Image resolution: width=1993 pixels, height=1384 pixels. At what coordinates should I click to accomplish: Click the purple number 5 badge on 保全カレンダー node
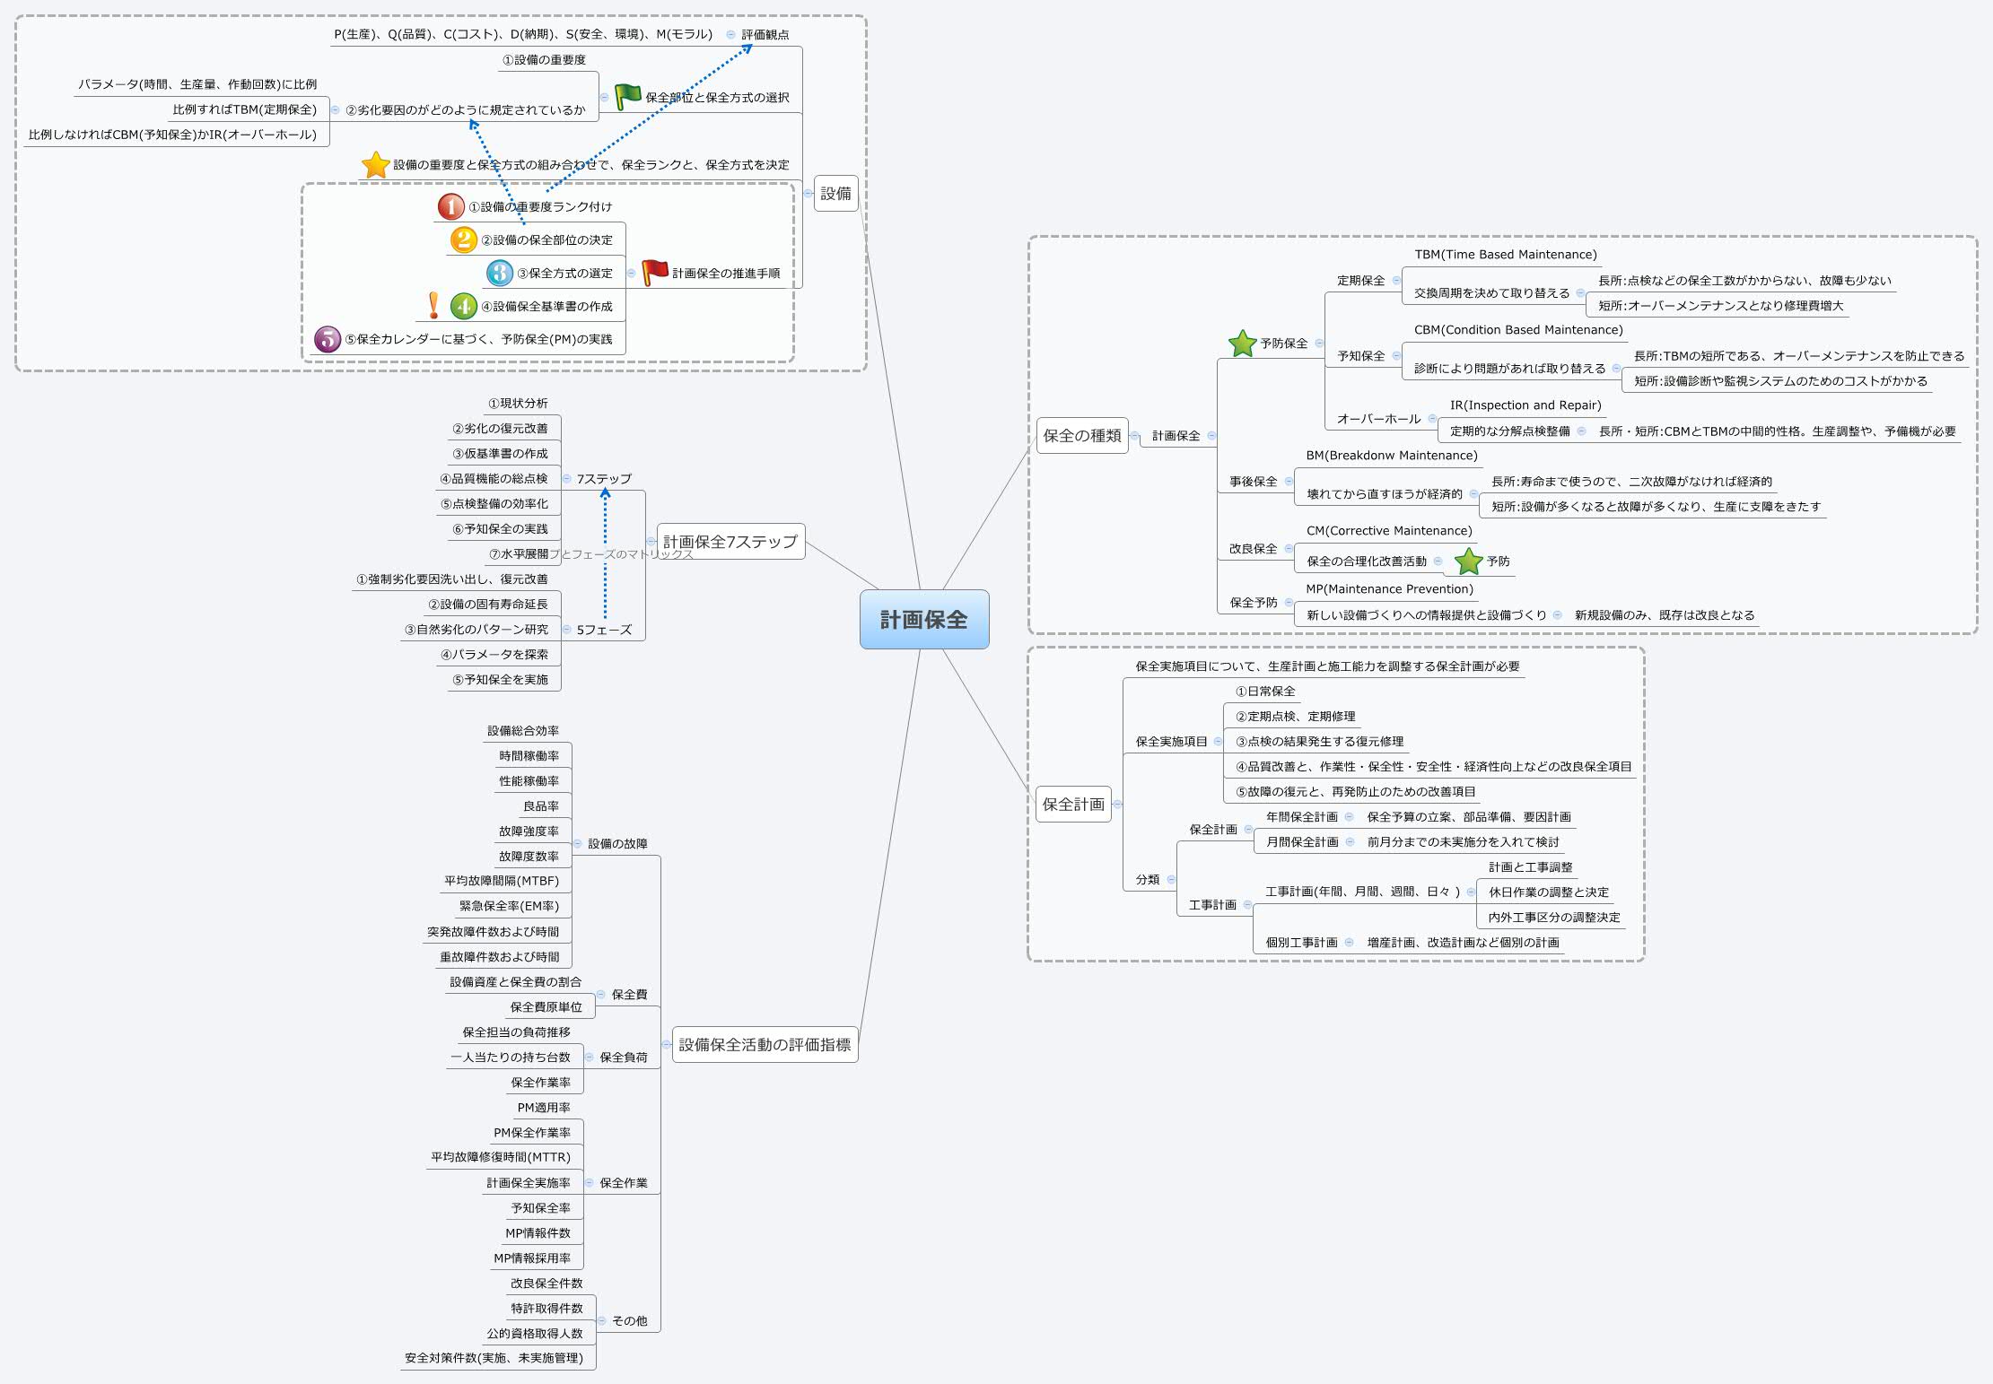coord(325,338)
